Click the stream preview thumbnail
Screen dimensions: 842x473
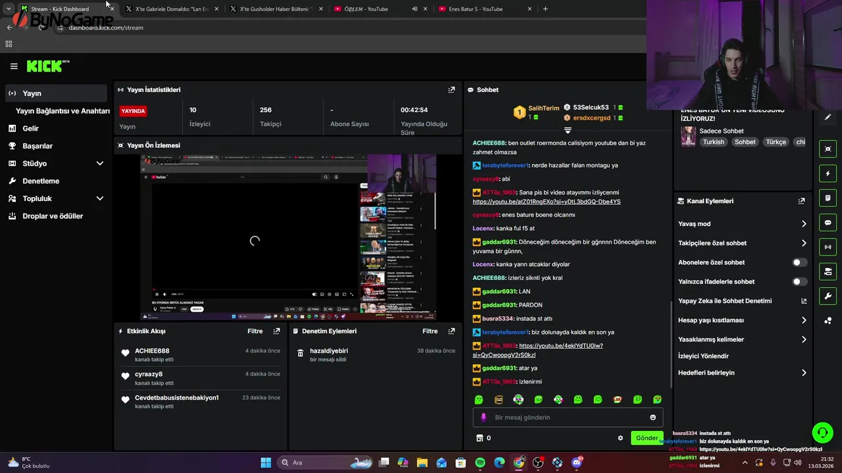(x=287, y=237)
